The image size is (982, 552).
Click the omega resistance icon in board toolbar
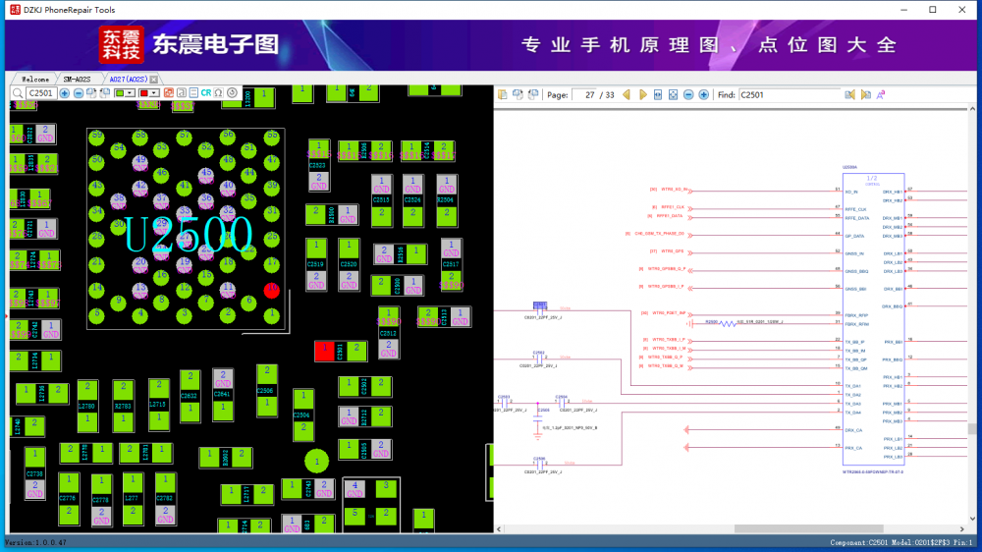point(218,93)
